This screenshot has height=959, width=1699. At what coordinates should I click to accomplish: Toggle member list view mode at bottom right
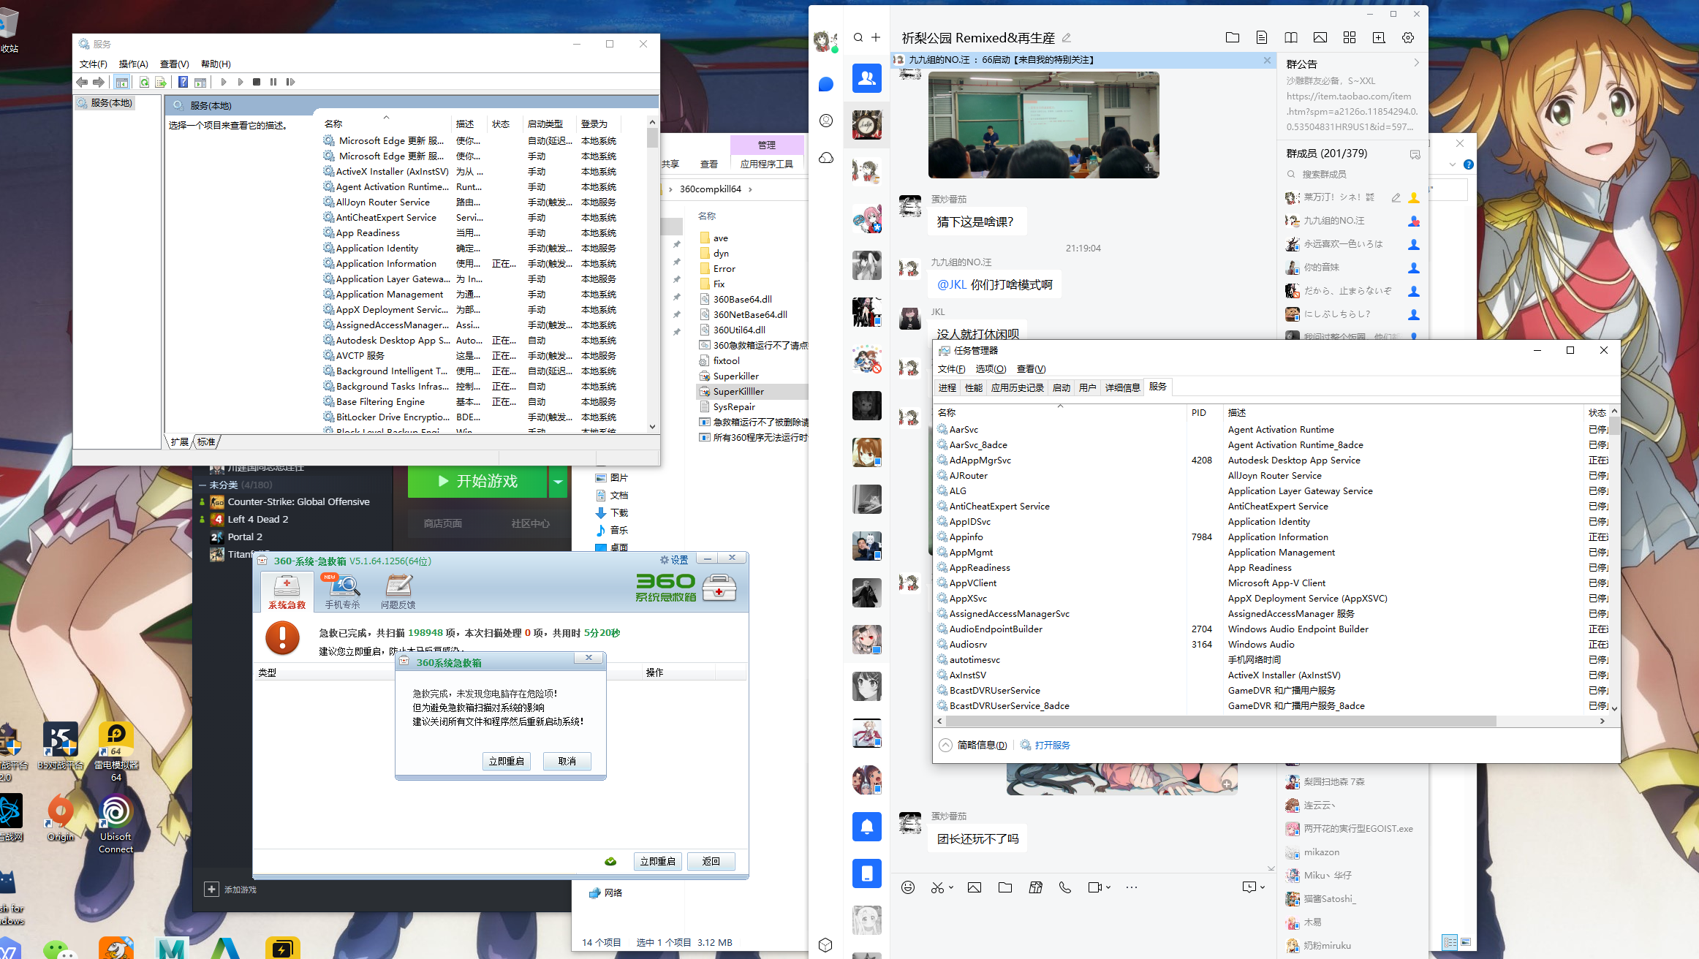(1450, 942)
